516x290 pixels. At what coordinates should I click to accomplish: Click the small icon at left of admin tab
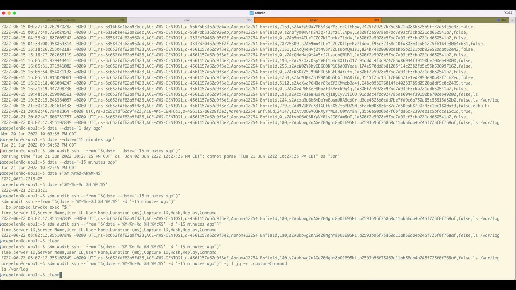point(257,20)
